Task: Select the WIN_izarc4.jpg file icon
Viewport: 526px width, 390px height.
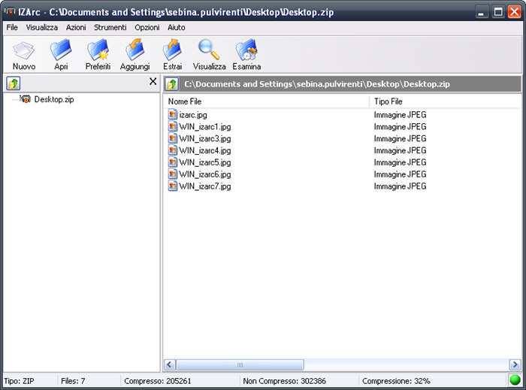Action: coord(173,150)
